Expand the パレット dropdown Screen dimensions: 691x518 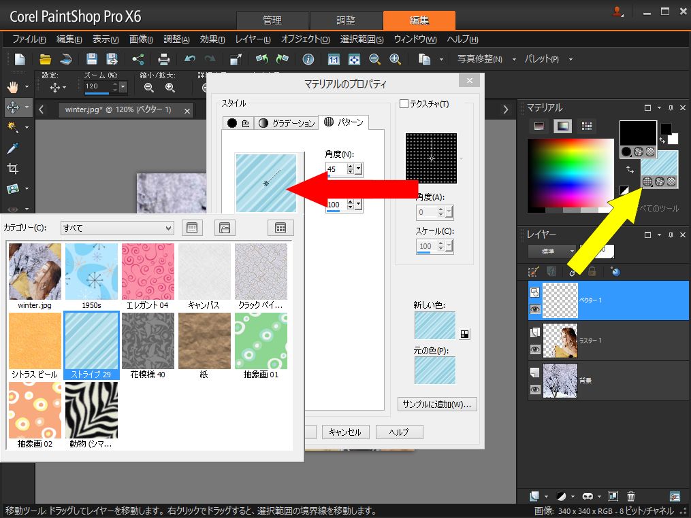pos(571,59)
